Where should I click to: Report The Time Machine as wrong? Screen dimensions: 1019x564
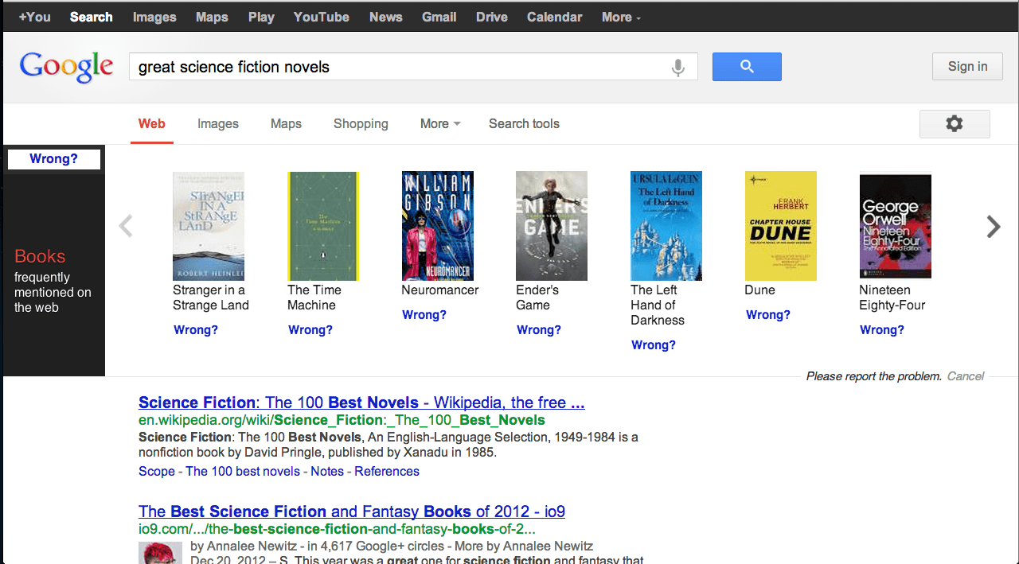(x=310, y=329)
